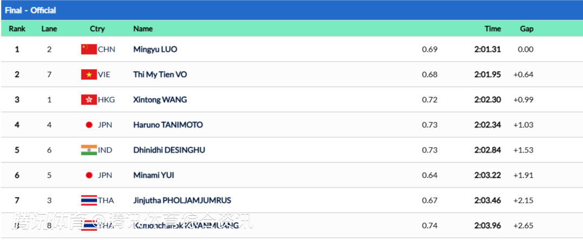Click the Lane column header
Image resolution: width=583 pixels, height=240 pixels.
coord(49,29)
